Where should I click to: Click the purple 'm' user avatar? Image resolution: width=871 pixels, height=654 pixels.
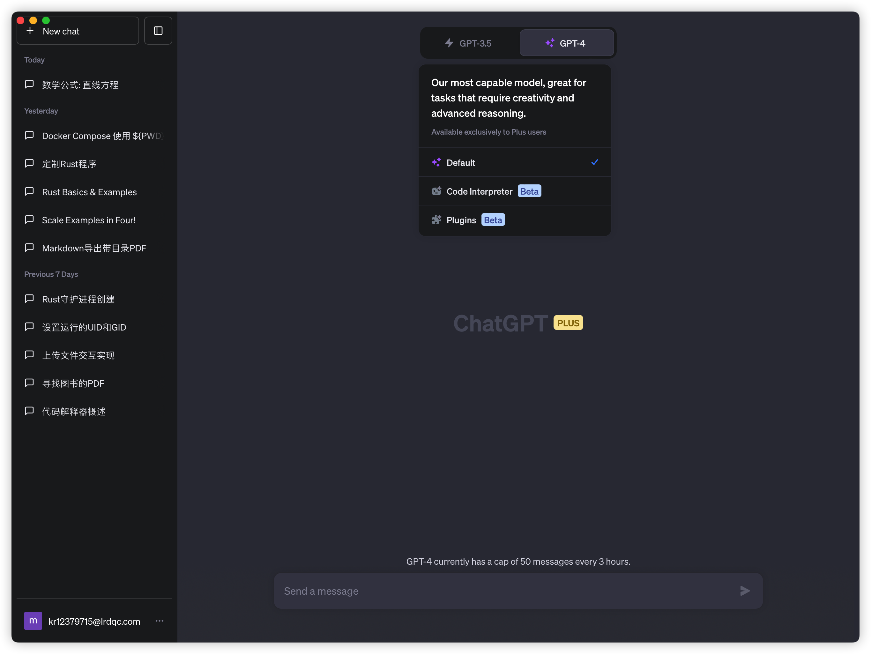33,621
